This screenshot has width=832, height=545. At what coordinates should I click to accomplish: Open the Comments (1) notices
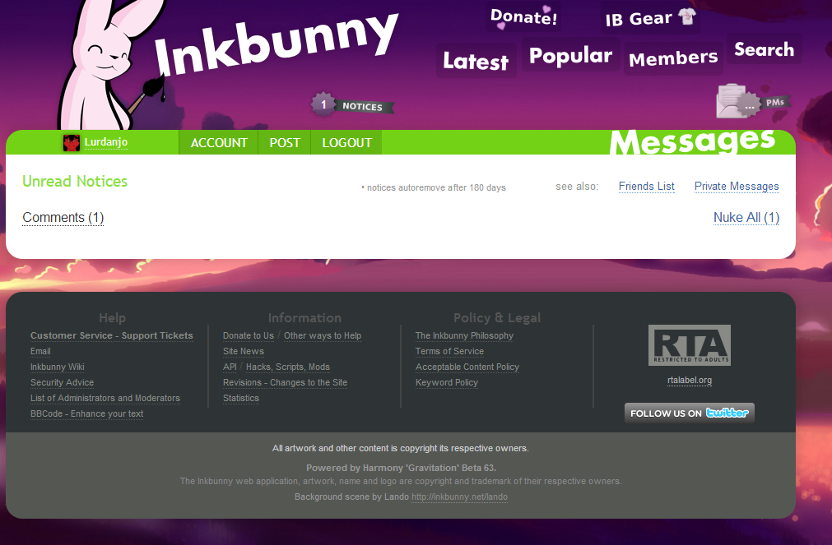pyautogui.click(x=63, y=217)
